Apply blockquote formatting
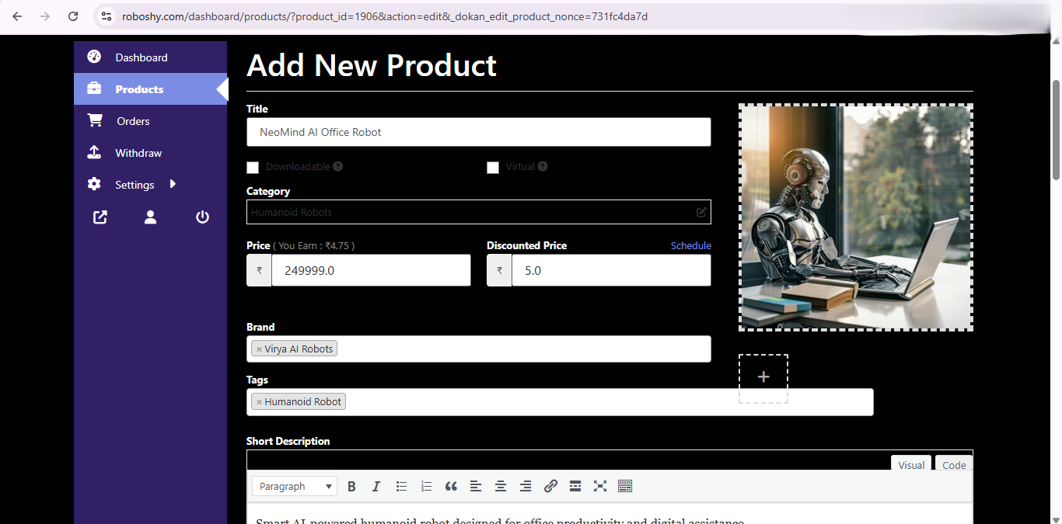The width and height of the screenshot is (1062, 524). pyautogui.click(x=451, y=486)
